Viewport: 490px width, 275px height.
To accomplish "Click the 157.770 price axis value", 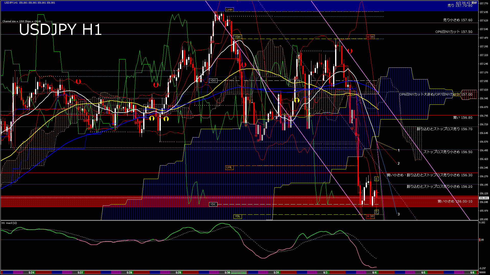I will click(484, 4).
